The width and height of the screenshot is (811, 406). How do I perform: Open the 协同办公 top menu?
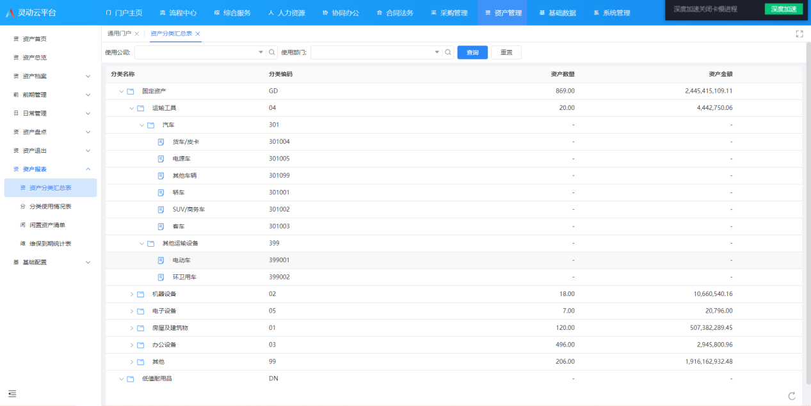pyautogui.click(x=341, y=13)
